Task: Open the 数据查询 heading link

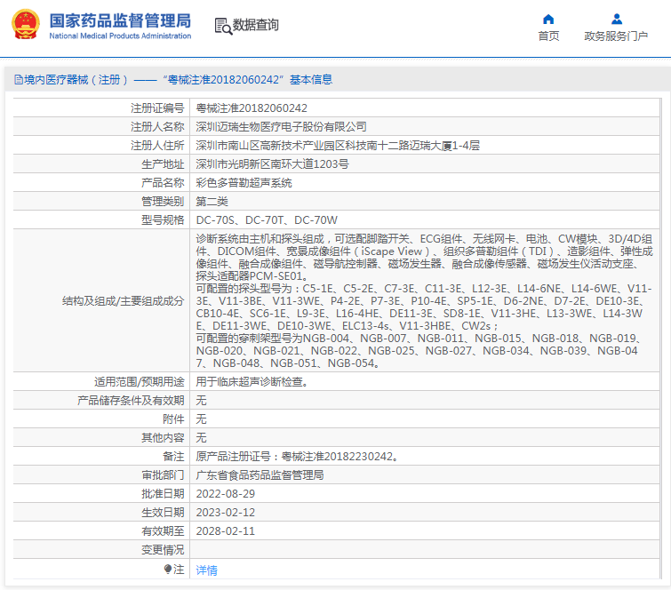Action: pyautogui.click(x=255, y=25)
